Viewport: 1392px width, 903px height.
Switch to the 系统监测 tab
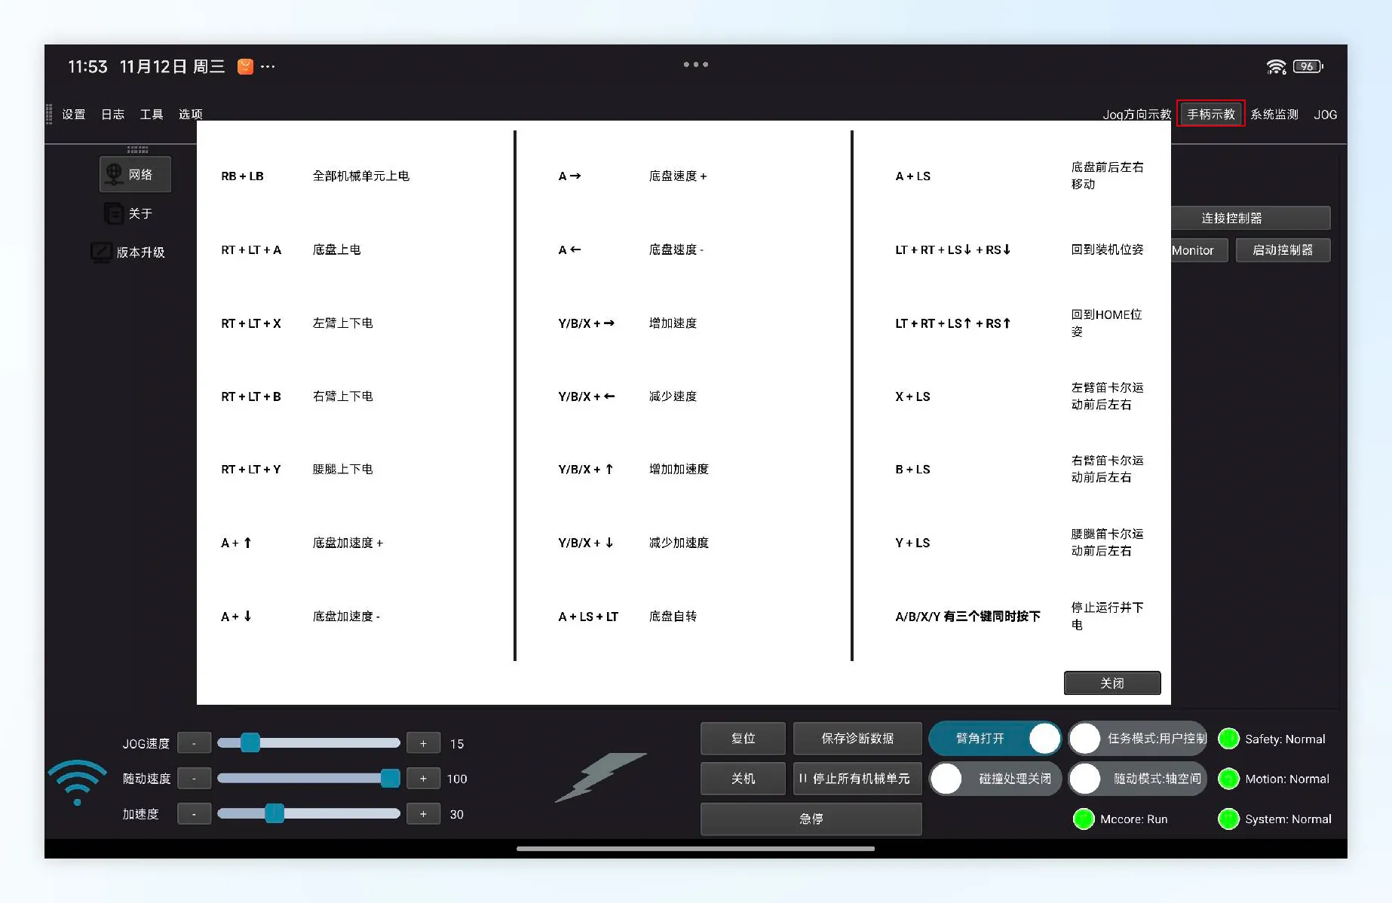point(1274,115)
